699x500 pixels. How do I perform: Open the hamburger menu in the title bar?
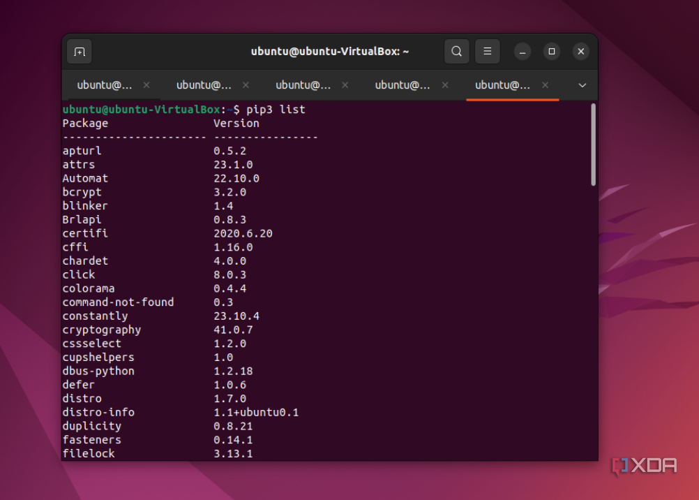[x=488, y=52]
